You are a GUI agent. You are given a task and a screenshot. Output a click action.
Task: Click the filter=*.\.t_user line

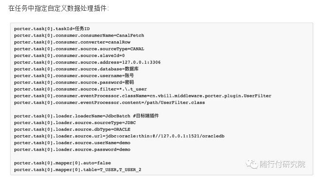click(80, 89)
